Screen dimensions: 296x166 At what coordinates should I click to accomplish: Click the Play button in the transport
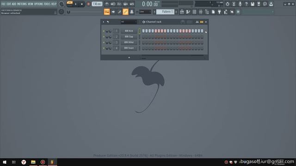point(76,4)
